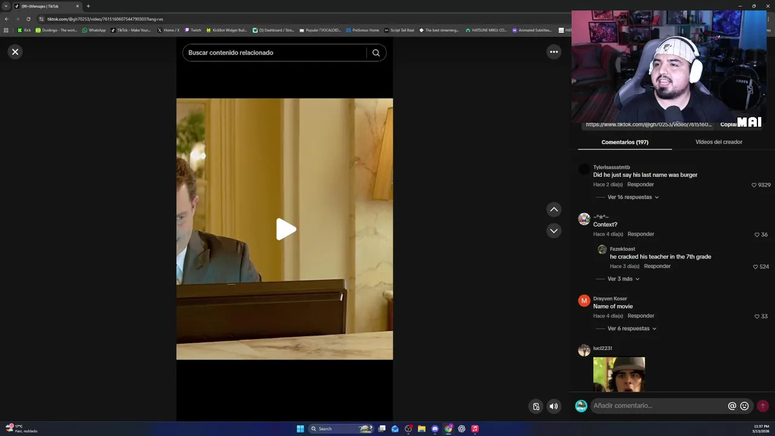775x436 pixels.
Task: Open the image in luci2231's comment
Action: point(619,374)
